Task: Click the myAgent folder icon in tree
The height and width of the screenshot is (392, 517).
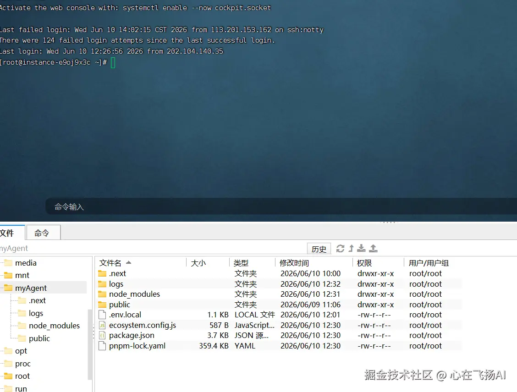Action: 8,288
